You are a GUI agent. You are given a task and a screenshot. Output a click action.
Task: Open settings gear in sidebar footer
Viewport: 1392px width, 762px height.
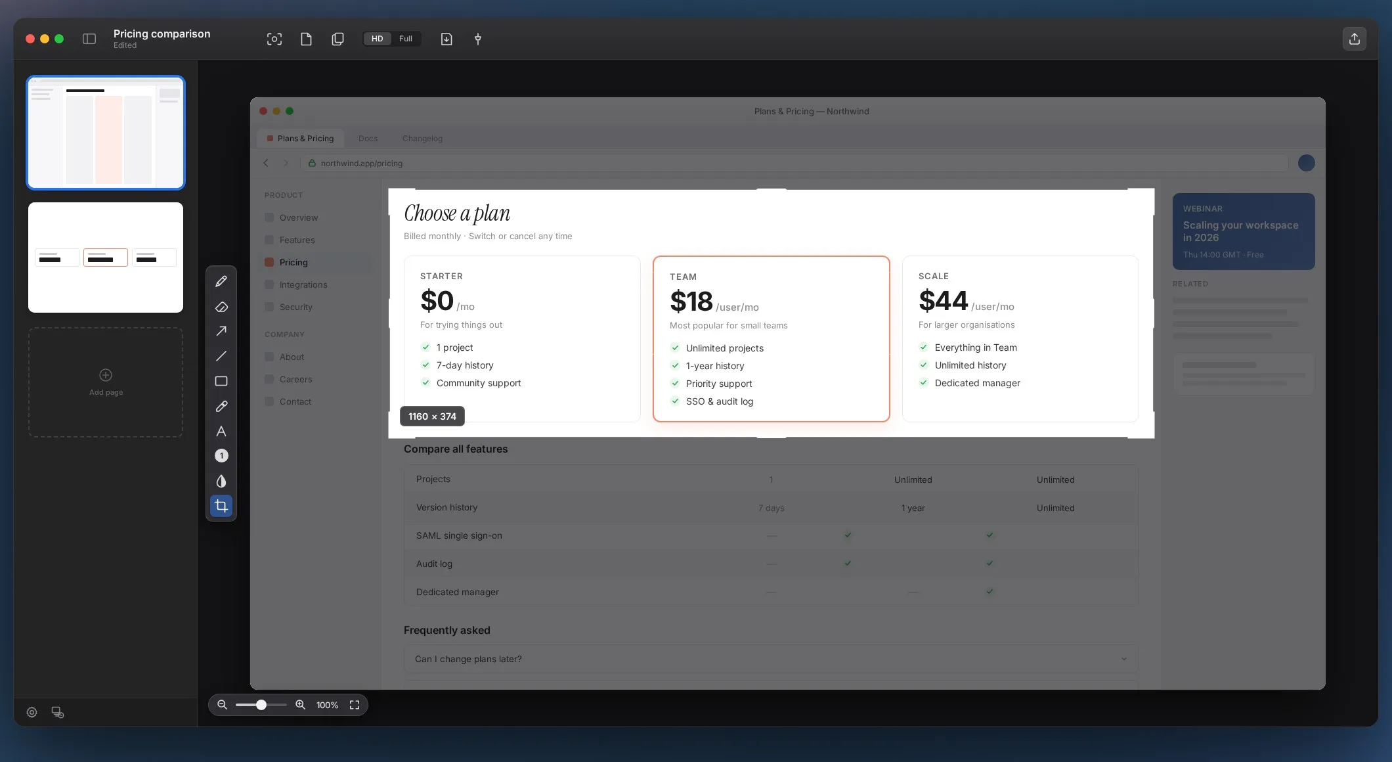(32, 712)
